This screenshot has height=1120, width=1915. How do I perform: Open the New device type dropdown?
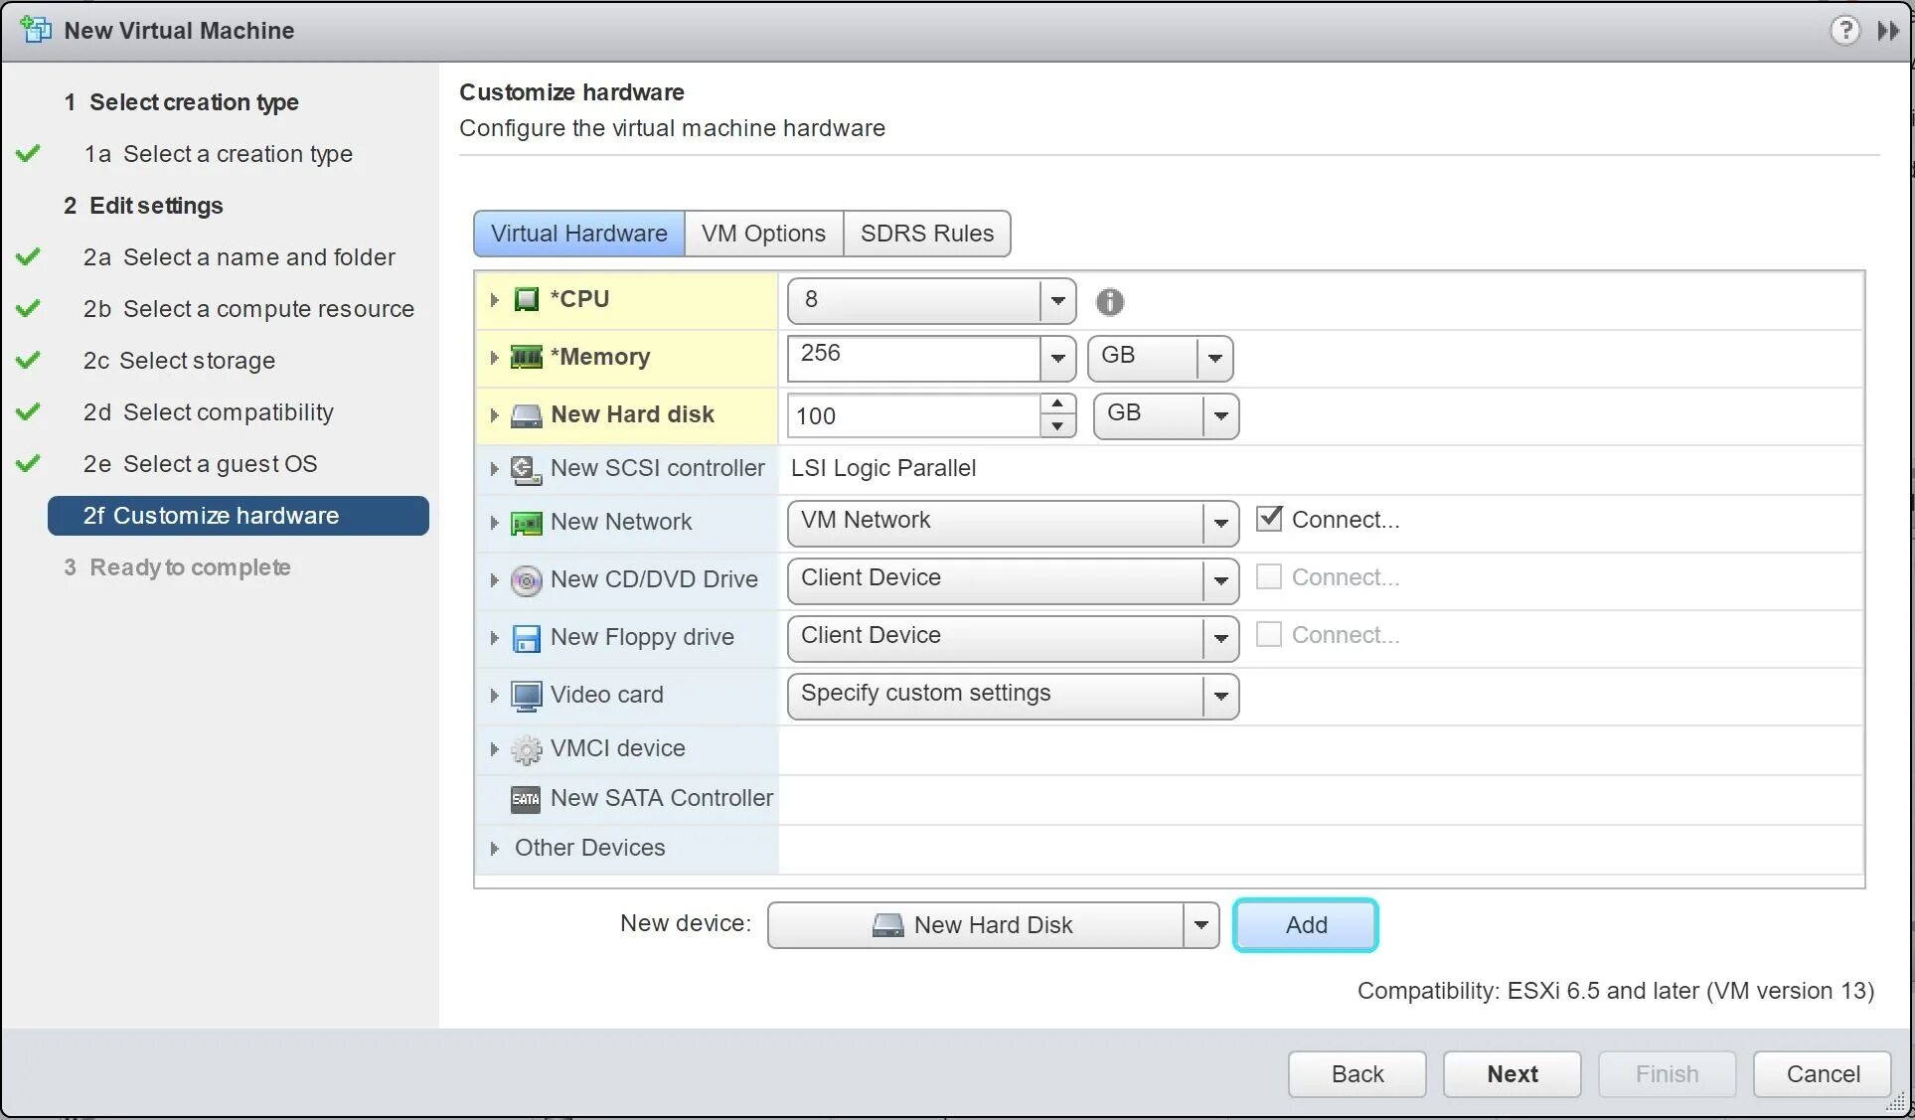click(1200, 925)
